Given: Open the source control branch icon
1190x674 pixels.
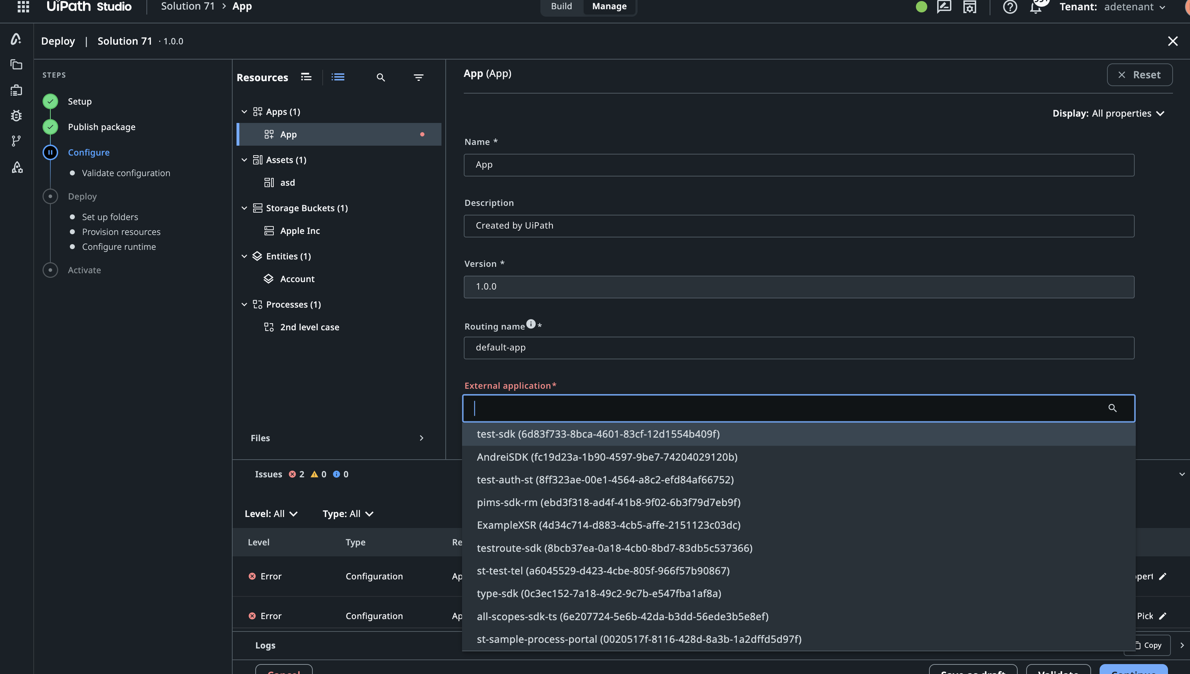Looking at the screenshot, I should [x=16, y=141].
